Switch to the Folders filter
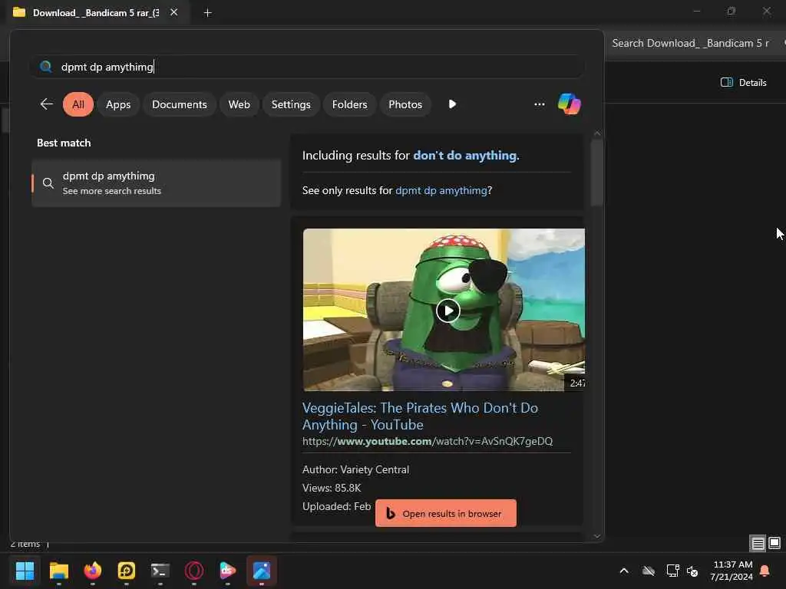This screenshot has width=786, height=589. coord(349,104)
